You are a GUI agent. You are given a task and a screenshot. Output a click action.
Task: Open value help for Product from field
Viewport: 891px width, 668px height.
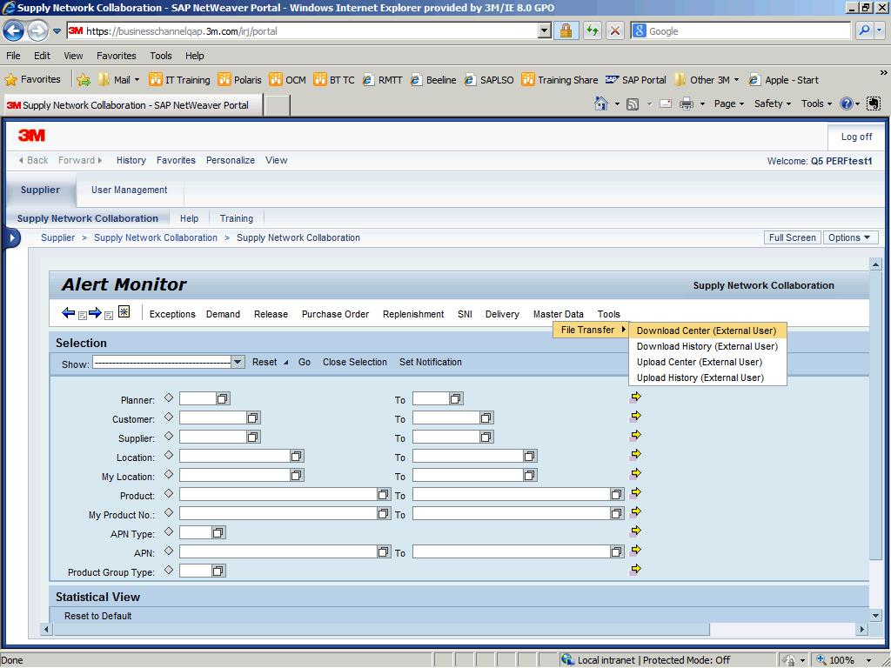tap(384, 495)
